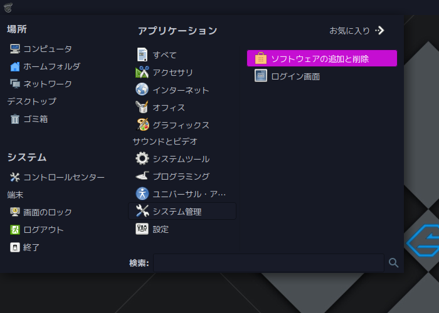The width and height of the screenshot is (439, 313).
Task: Click the 検索 search input field
Action: (x=269, y=263)
